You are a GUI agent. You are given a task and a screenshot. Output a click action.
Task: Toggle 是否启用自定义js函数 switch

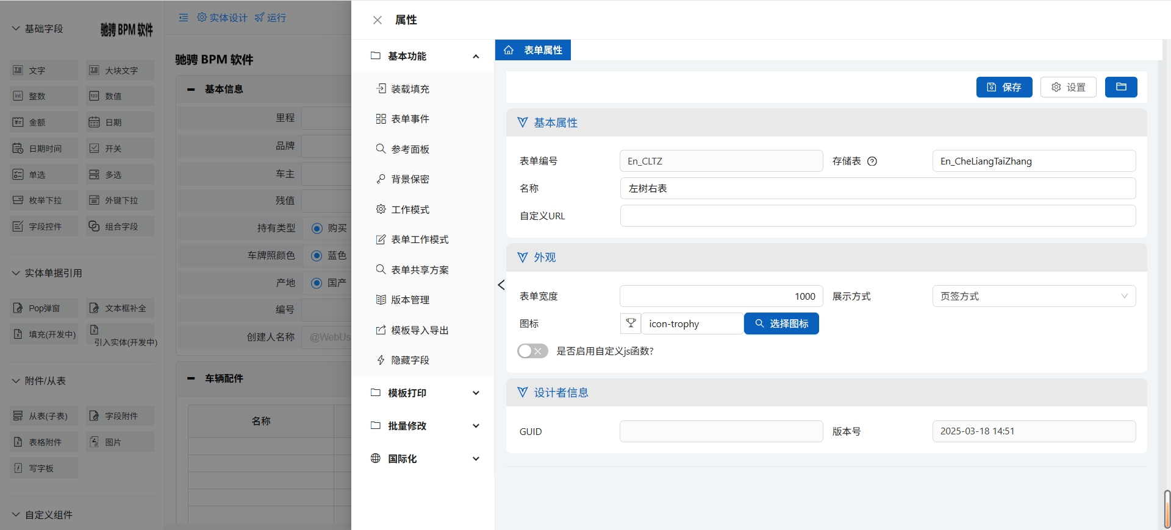[x=532, y=351]
